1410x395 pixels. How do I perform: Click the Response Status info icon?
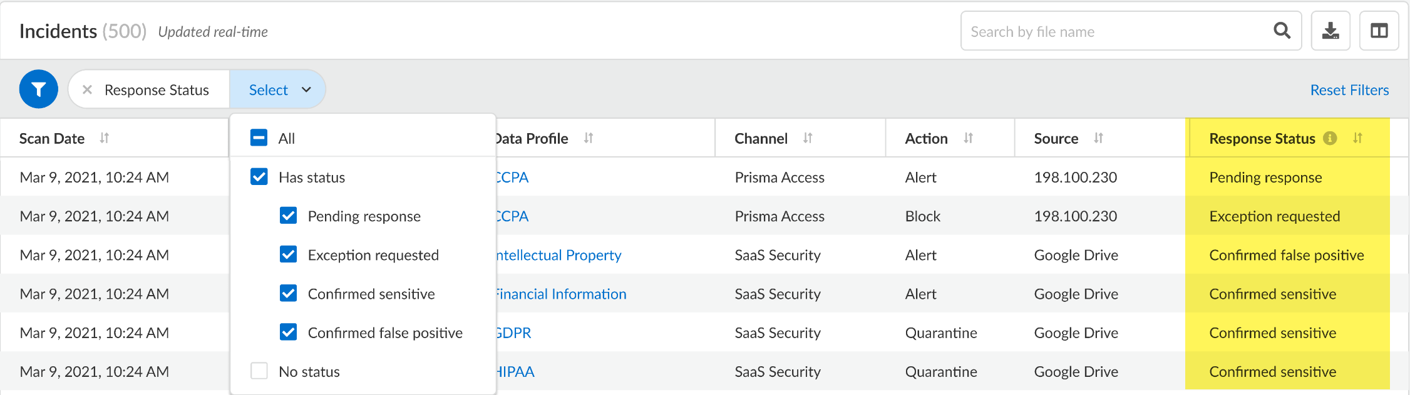1330,138
